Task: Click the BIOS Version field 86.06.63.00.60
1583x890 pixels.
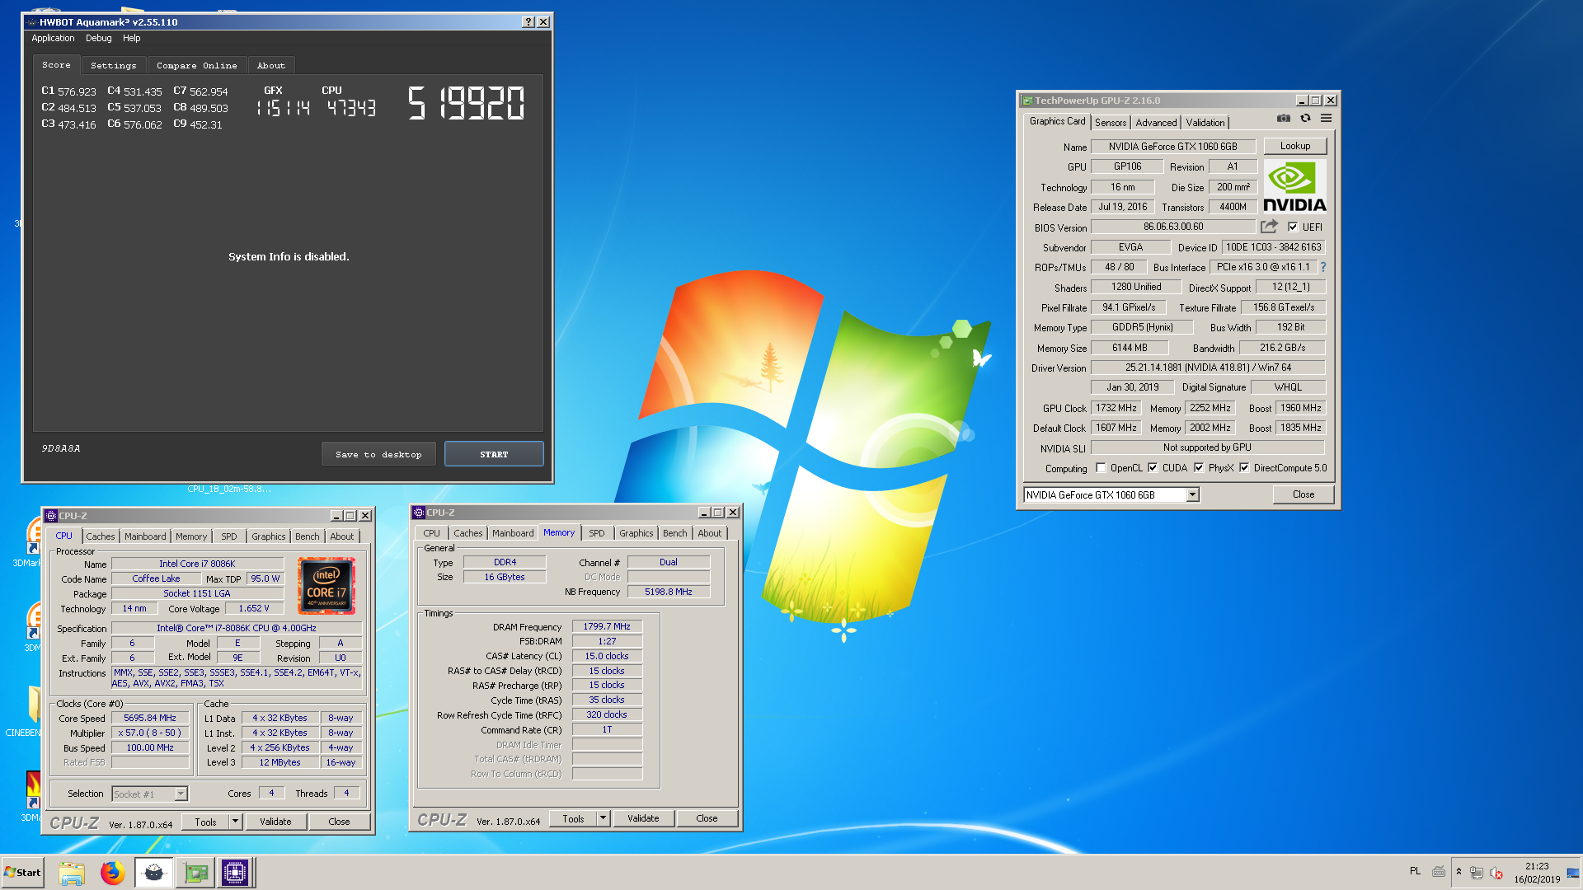Action: pos(1172,227)
